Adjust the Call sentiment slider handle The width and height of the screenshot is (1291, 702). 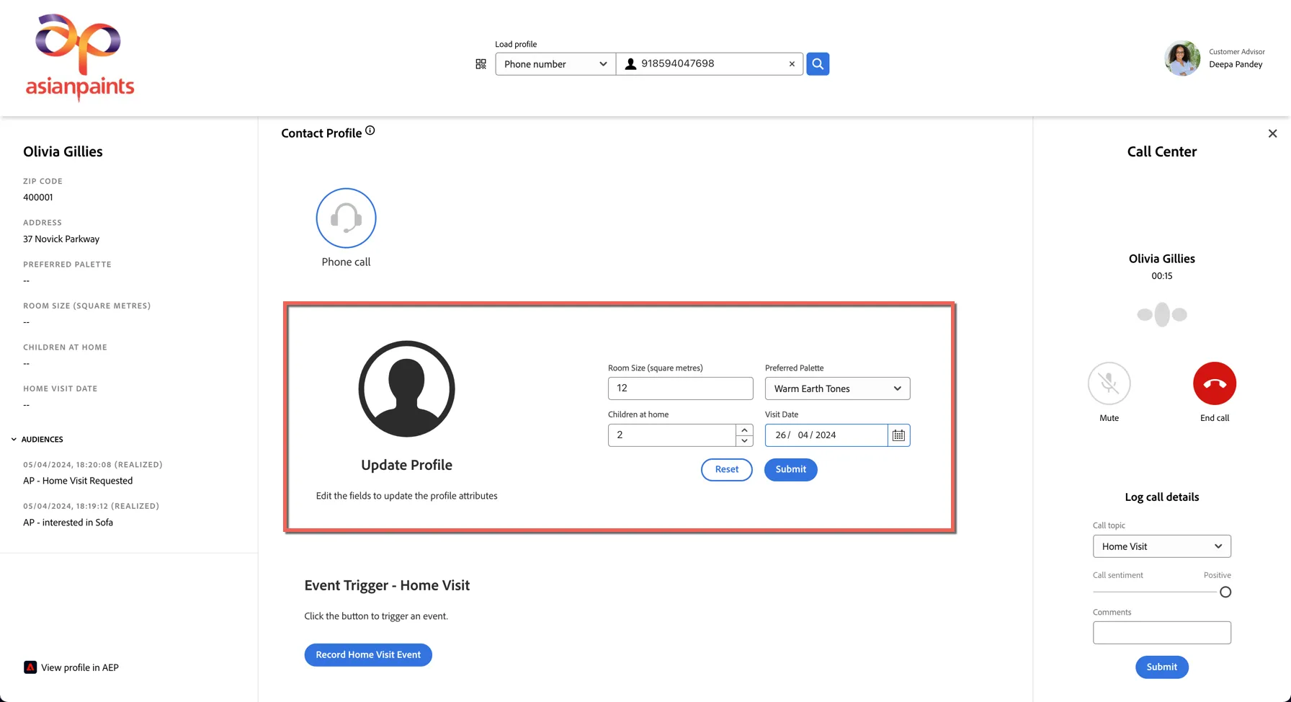[x=1225, y=592]
